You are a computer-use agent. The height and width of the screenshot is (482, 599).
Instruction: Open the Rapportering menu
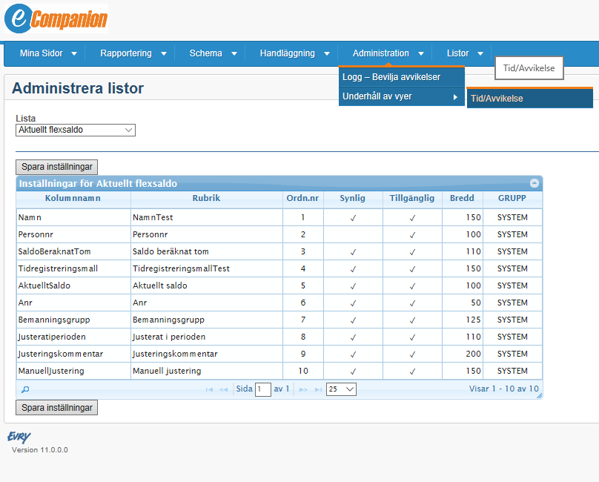click(126, 53)
